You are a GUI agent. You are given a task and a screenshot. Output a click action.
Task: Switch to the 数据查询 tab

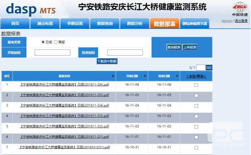(x=105, y=23)
